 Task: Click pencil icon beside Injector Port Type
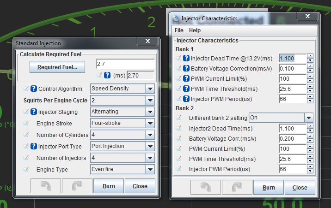click(26, 146)
